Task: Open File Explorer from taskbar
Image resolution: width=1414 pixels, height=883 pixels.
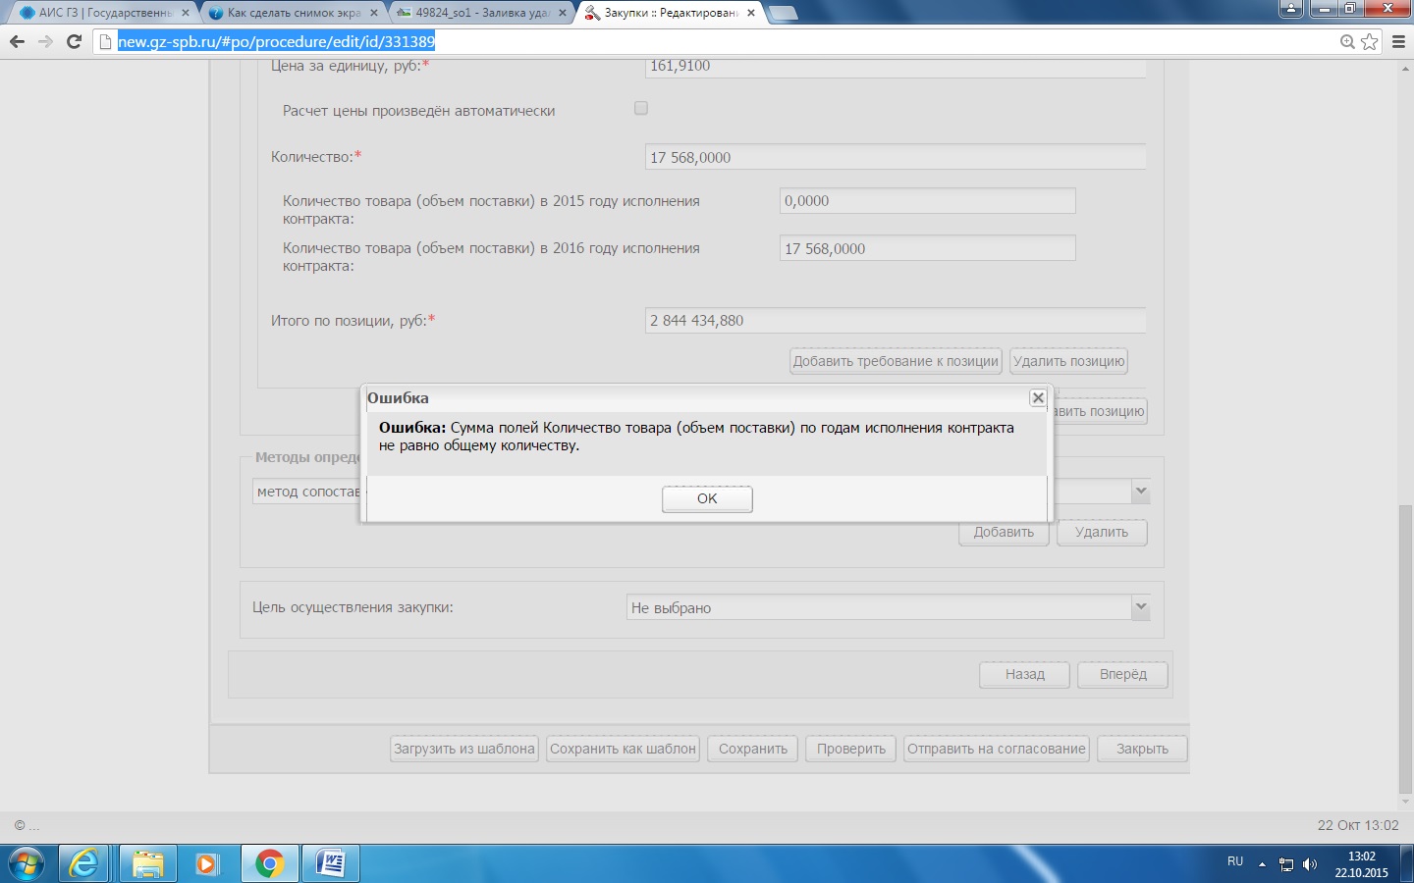Action: 148,863
